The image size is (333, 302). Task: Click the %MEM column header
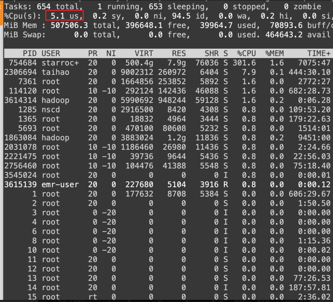(x=274, y=53)
